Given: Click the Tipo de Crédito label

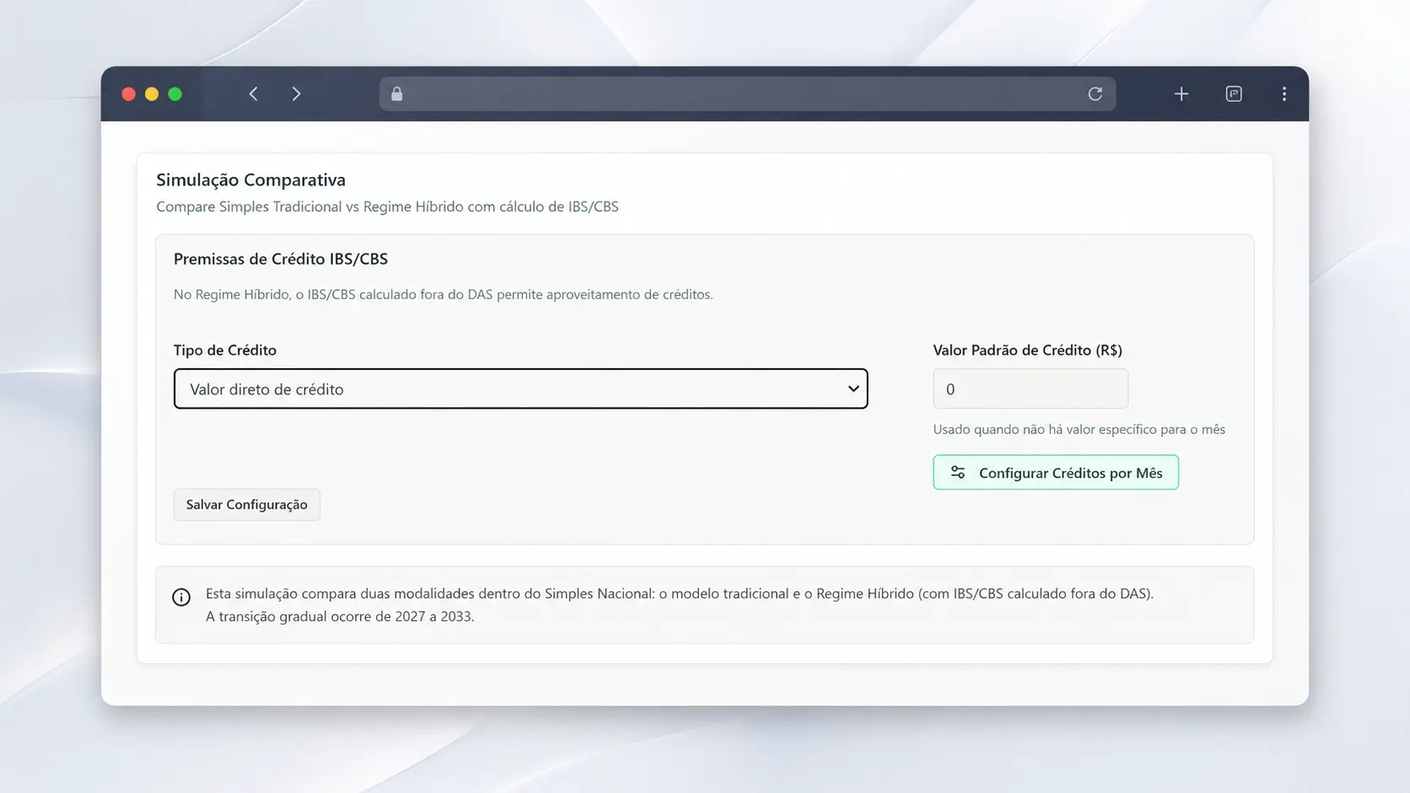Looking at the screenshot, I should click(x=225, y=350).
